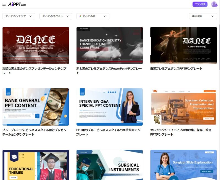Select the Educational Themes template
The image size is (220, 180).
pyautogui.click(x=36, y=165)
